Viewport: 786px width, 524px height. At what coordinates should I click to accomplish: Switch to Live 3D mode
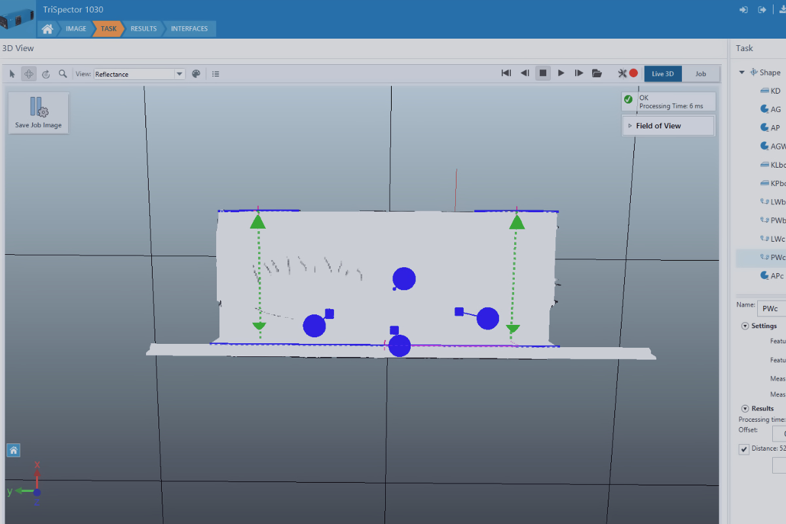(x=662, y=74)
